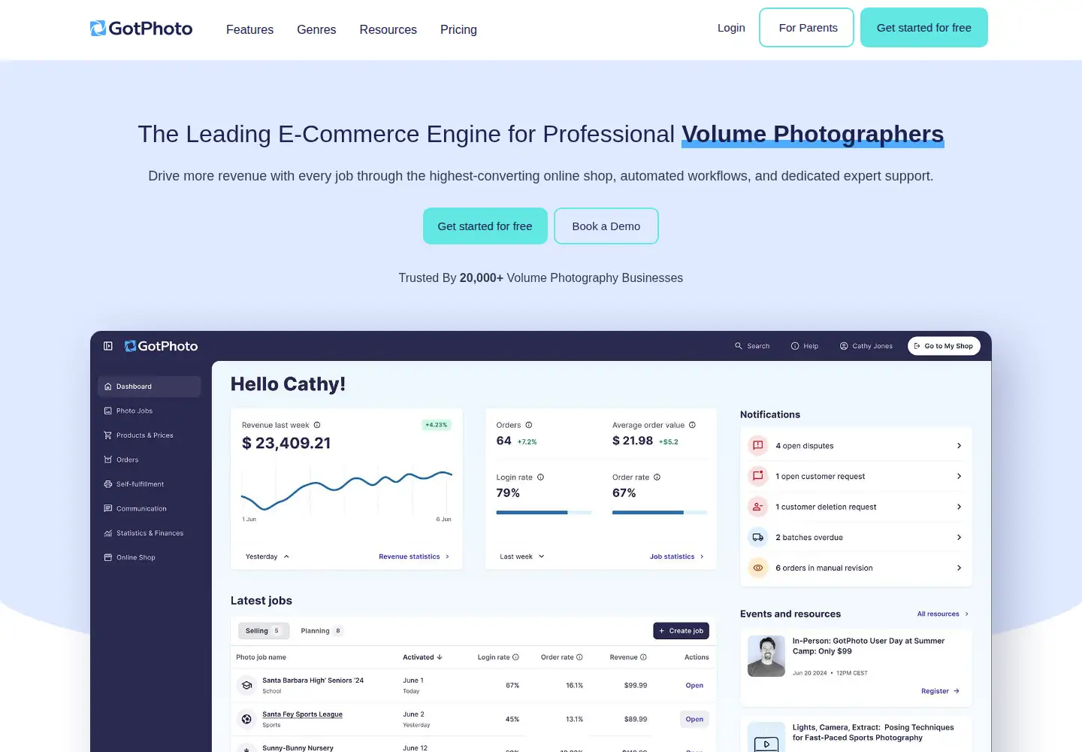
Task: Open Dashboard in the sidebar
Action: pos(150,387)
